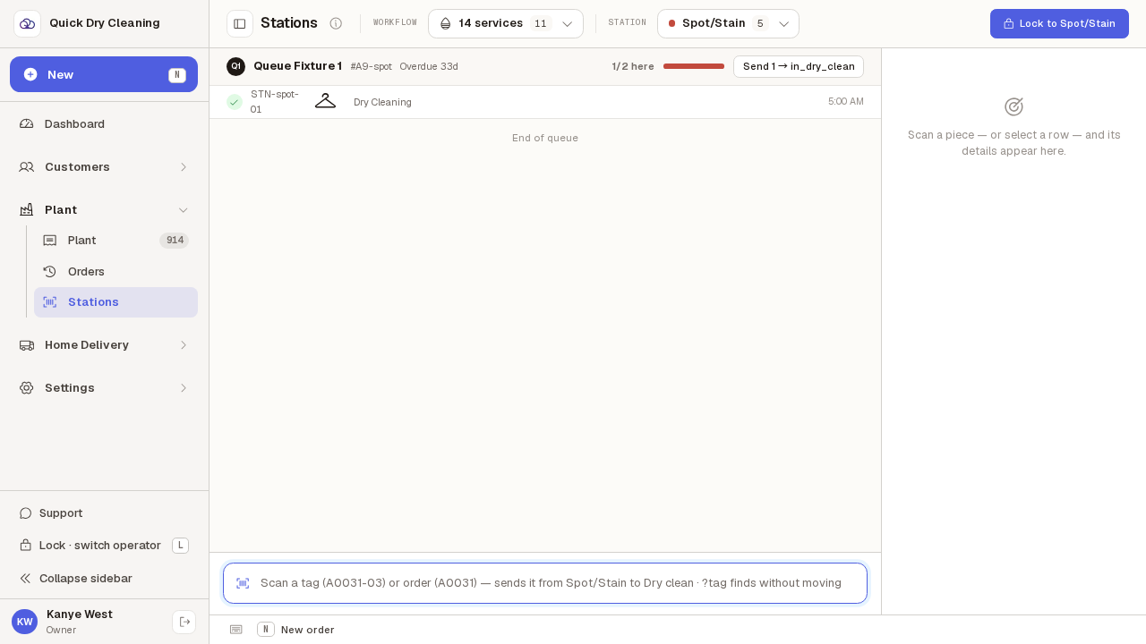Lock and switch operator

[x=104, y=546]
